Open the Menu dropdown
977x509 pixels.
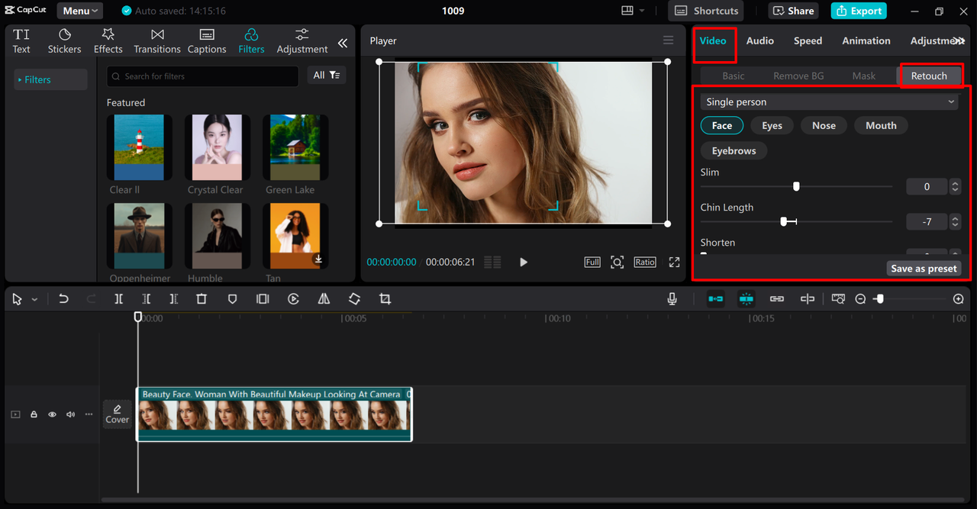80,11
